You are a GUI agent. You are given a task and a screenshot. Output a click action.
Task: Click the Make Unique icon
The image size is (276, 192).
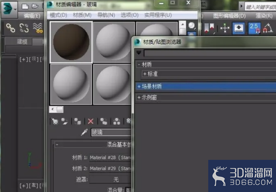[117, 121]
